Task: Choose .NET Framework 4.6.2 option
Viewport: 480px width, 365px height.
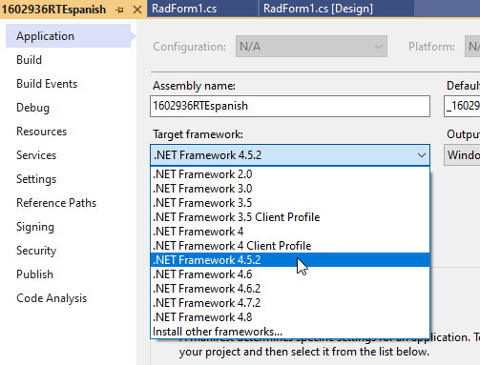Action: tap(290, 289)
